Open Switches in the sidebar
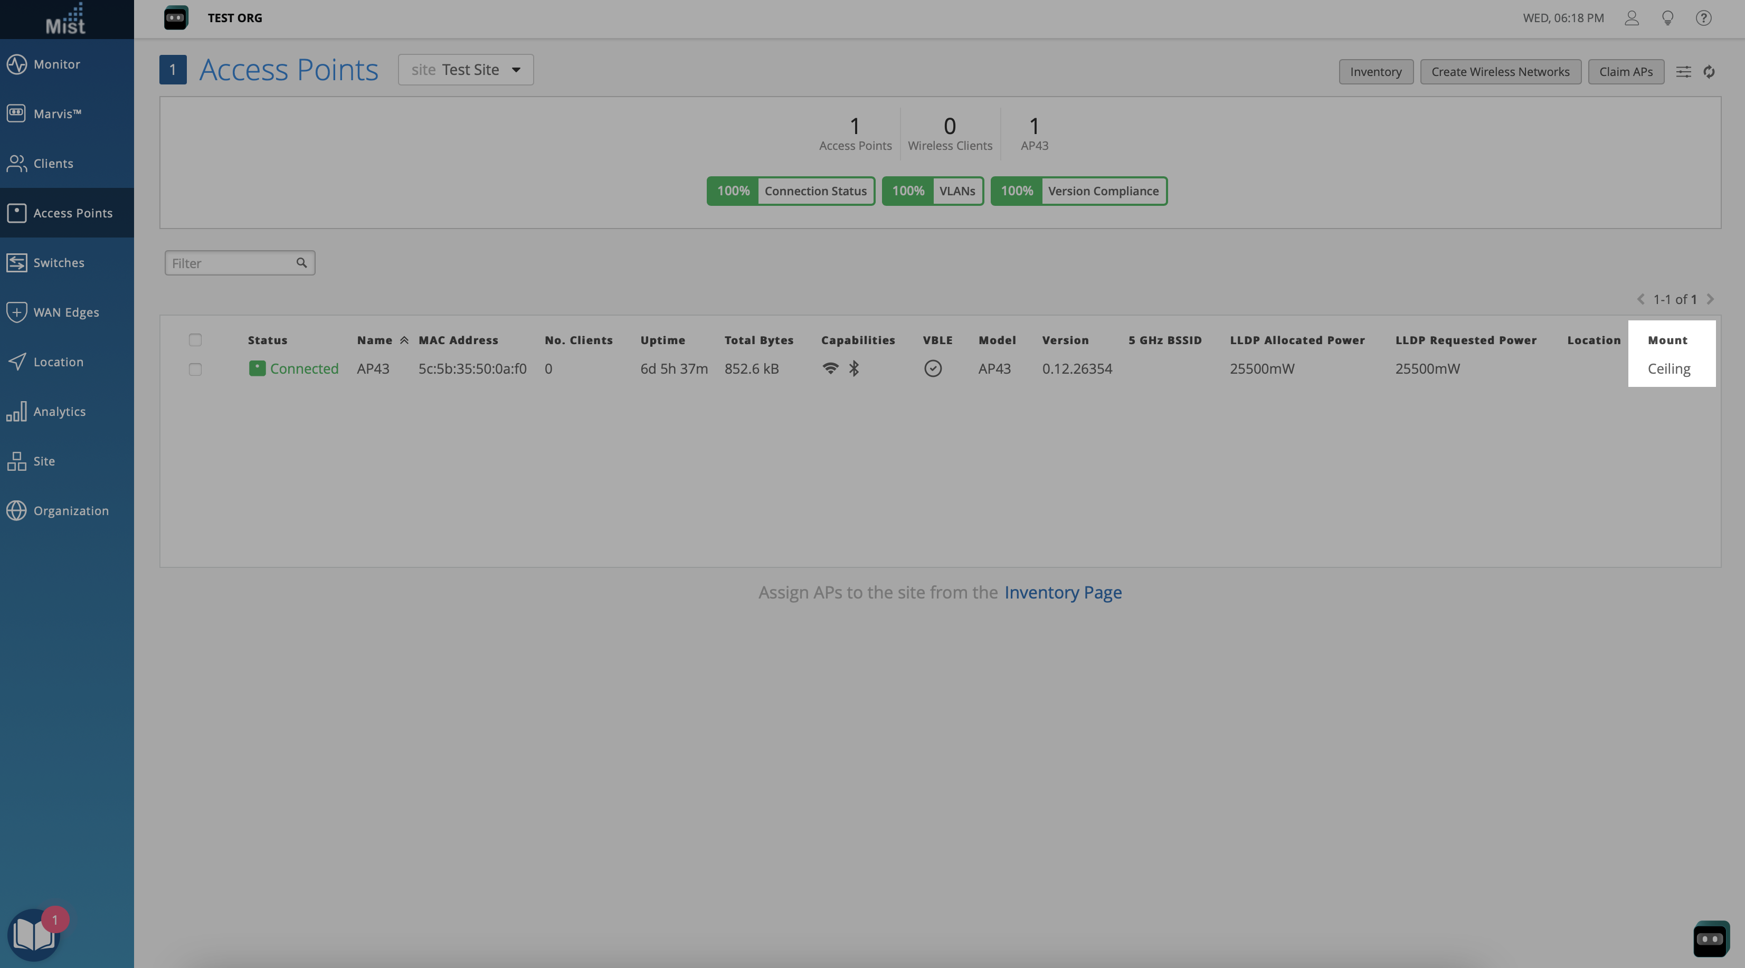 click(x=58, y=263)
